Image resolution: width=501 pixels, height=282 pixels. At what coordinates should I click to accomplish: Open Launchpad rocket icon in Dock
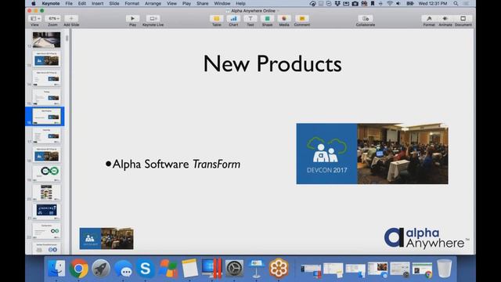tap(101, 268)
